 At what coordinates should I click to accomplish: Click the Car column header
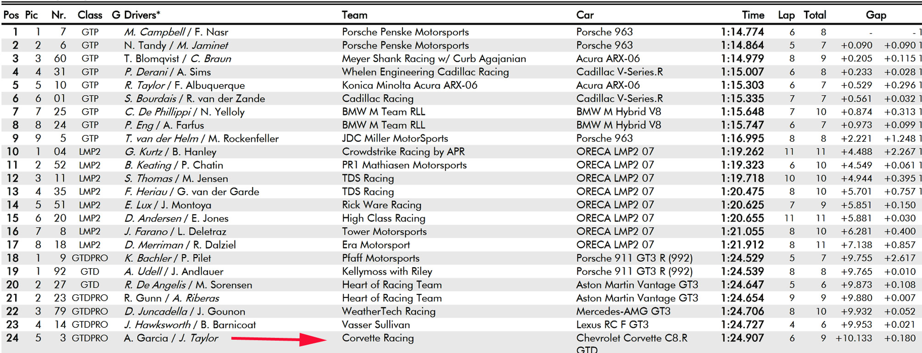pos(585,15)
